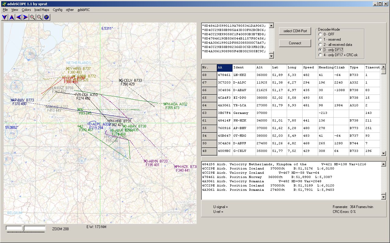Open the Config menu
The image size is (390, 243).
pyautogui.click(x=57, y=10)
